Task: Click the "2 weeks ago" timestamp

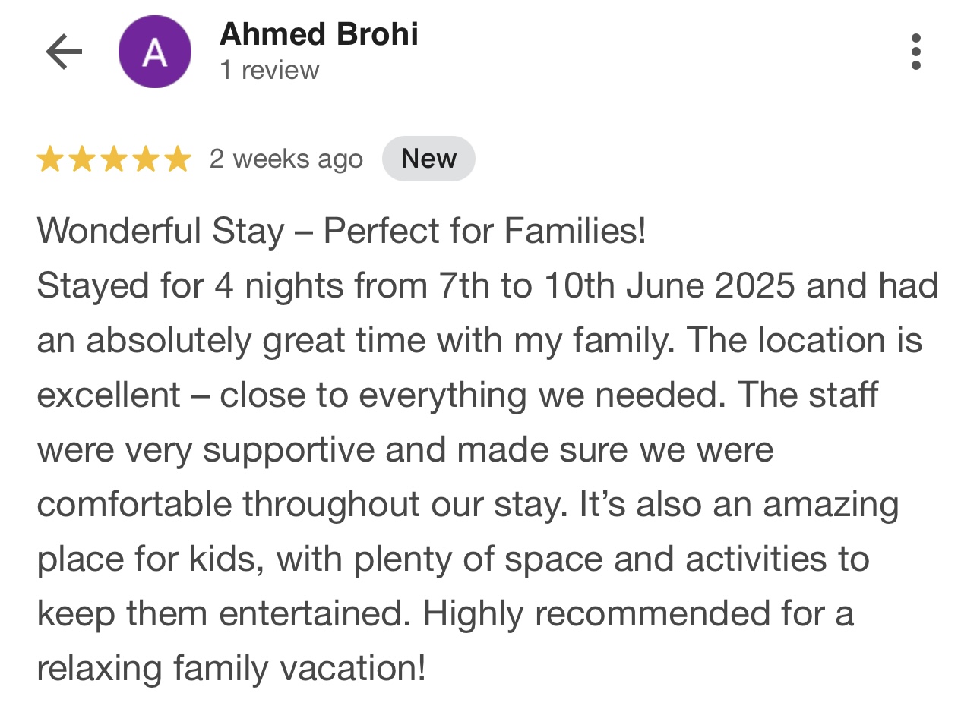Action: point(286,159)
